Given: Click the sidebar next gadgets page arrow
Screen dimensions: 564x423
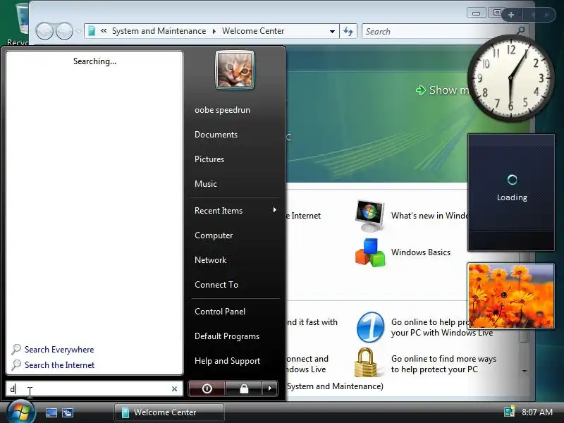Looking at the screenshot, I should click(x=547, y=15).
